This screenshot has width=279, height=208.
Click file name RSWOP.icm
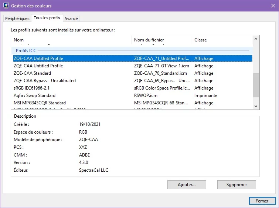[146, 95]
